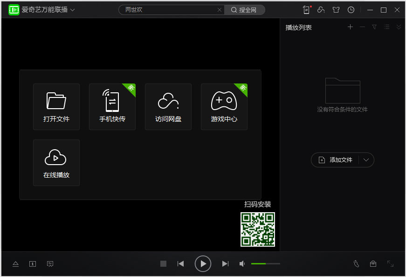Collapse the playlist panel with double chevron
Viewport: 406px width, 277px height.
coord(399,27)
